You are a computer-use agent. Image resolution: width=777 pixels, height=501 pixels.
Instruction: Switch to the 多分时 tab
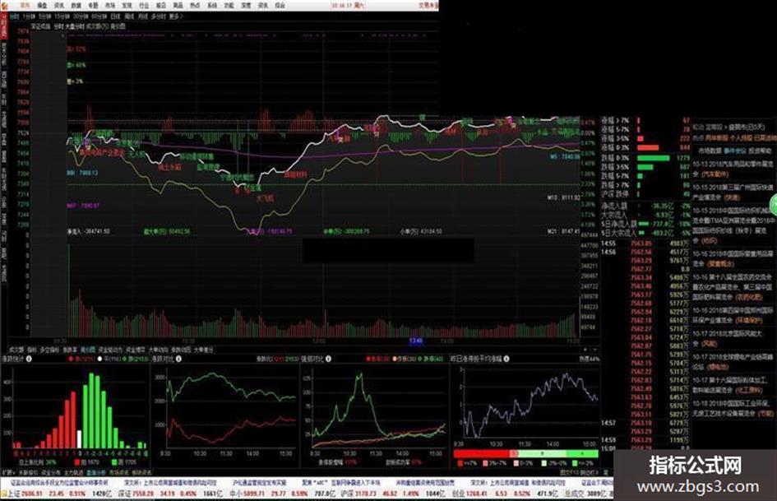click(158, 16)
